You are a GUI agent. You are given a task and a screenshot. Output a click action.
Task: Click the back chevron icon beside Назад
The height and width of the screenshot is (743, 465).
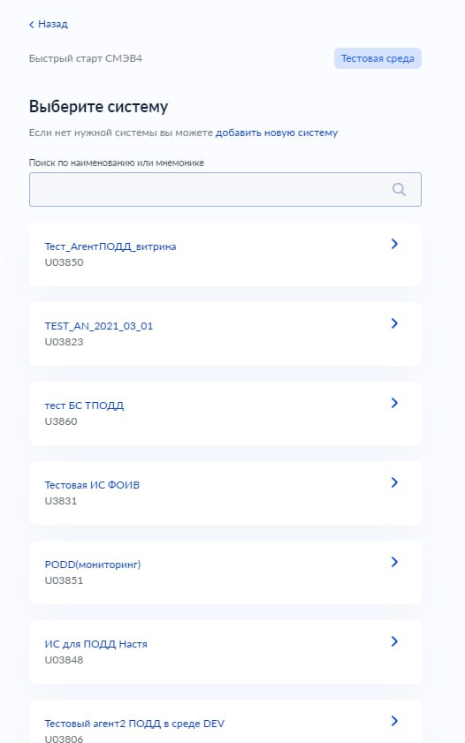32,25
